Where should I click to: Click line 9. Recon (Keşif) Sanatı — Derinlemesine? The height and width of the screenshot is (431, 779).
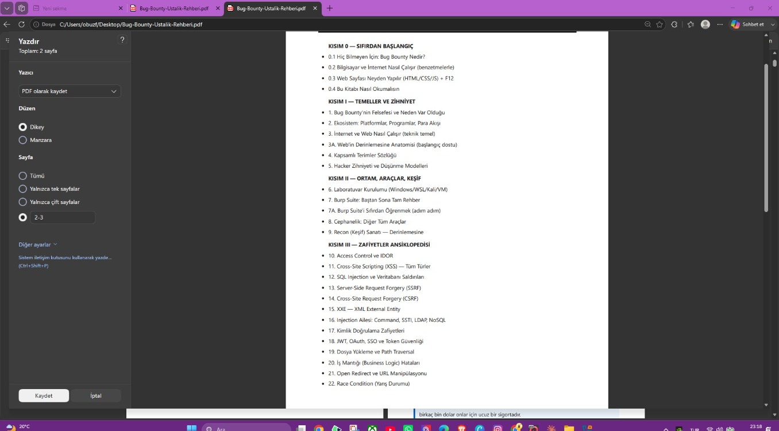(376, 232)
